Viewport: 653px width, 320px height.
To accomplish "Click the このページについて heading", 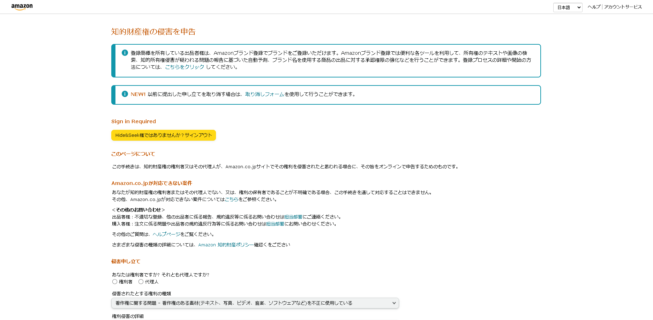I will point(133,154).
